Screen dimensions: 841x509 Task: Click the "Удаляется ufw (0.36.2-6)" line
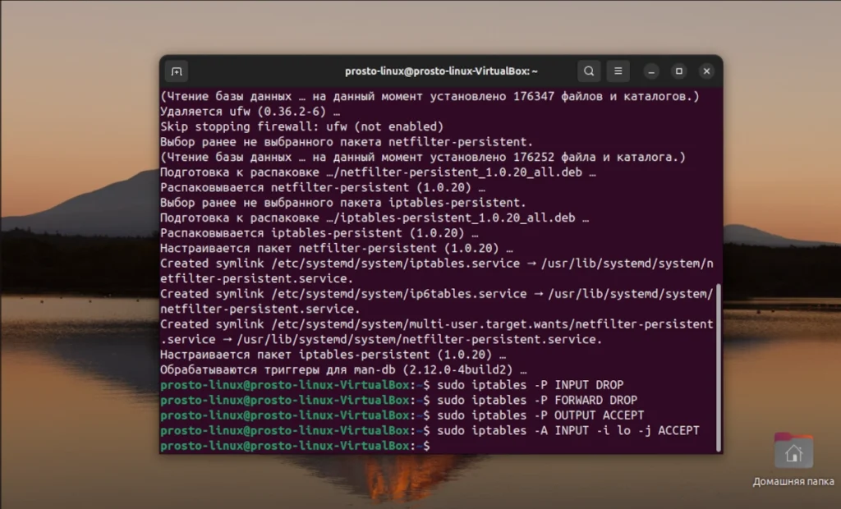tap(250, 112)
